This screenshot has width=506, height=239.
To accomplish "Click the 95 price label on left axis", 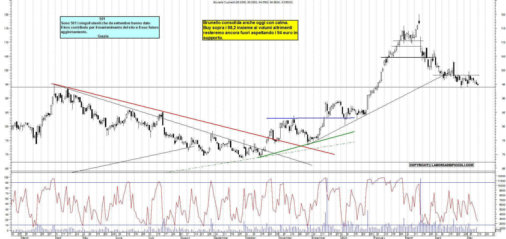I will pyautogui.click(x=7, y=84).
